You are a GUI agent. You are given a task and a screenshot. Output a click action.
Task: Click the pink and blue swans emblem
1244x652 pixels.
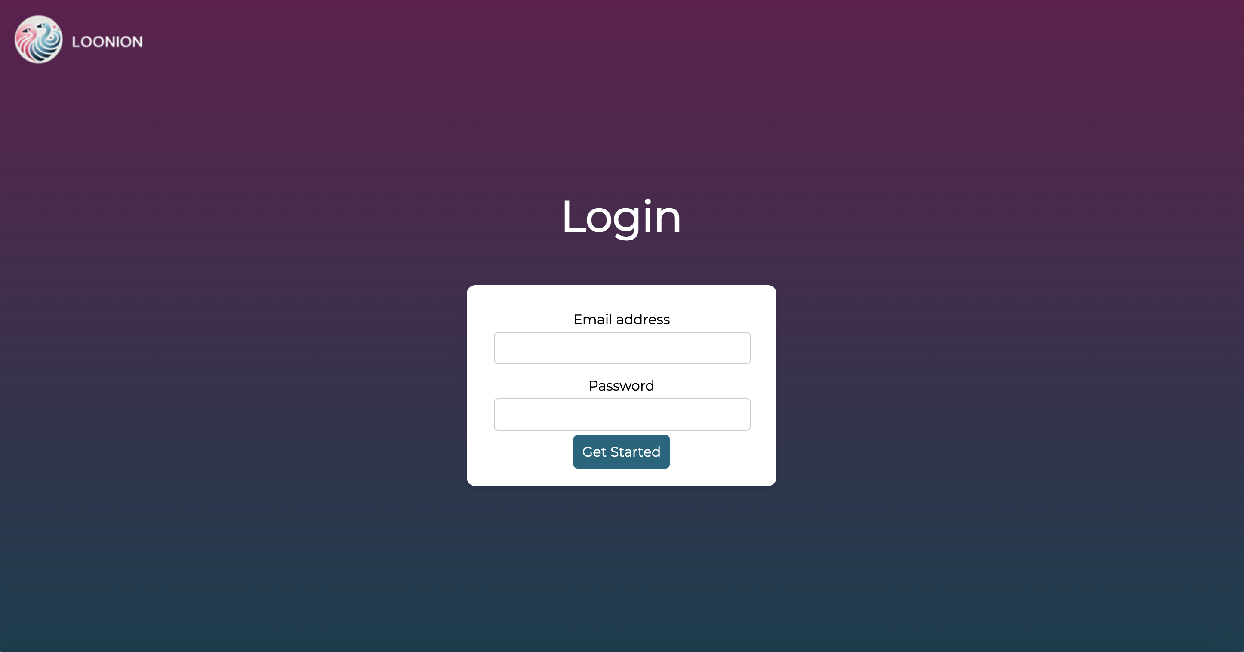click(x=39, y=40)
